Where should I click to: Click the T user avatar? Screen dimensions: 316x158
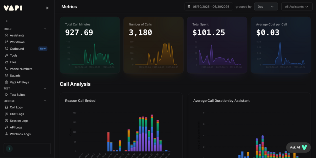(x=9, y=149)
